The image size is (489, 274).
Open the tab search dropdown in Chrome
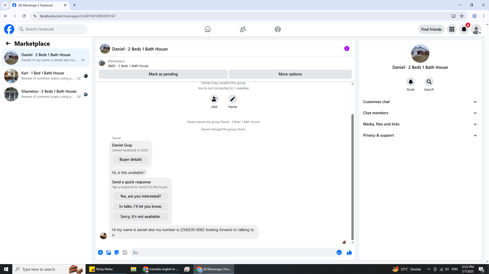click(x=5, y=5)
